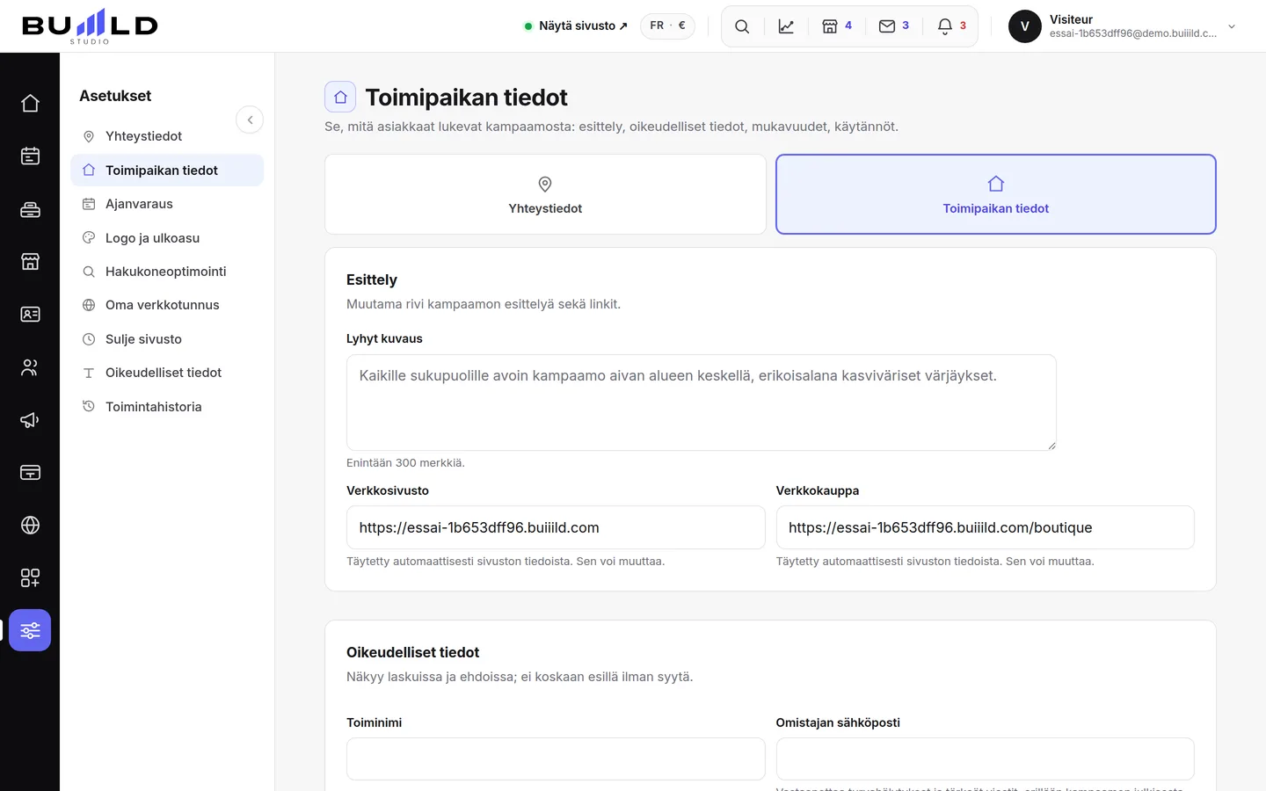This screenshot has width=1266, height=791.
Task: Open Logo ja ulkoasu settings
Action: (x=167, y=238)
